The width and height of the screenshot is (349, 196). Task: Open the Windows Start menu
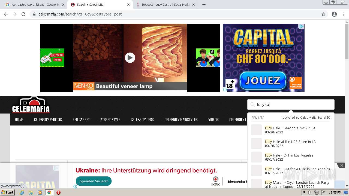[x=7, y=192]
